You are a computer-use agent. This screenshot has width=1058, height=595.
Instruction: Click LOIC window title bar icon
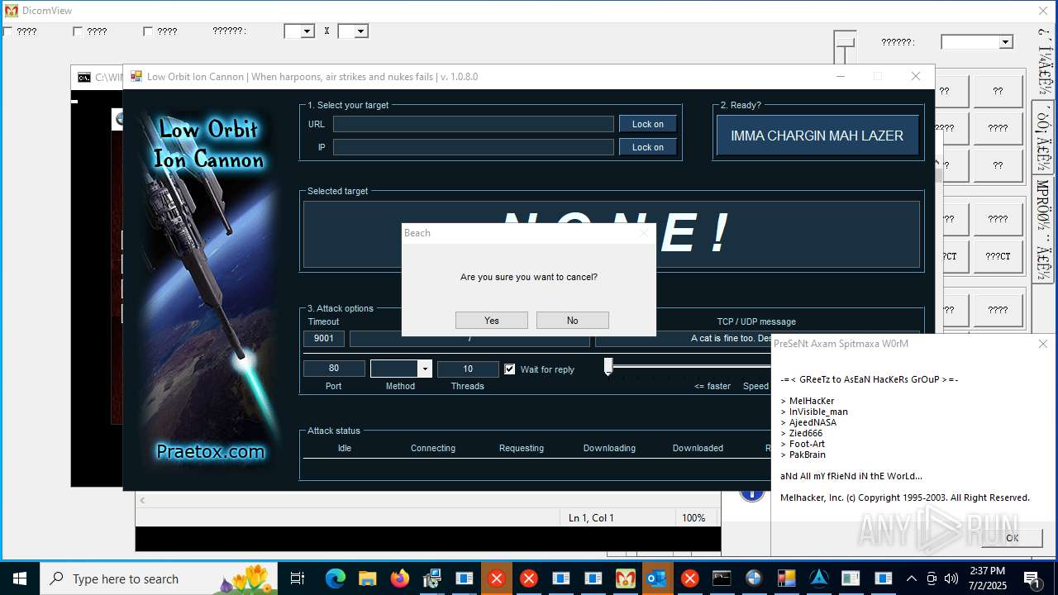click(x=136, y=77)
